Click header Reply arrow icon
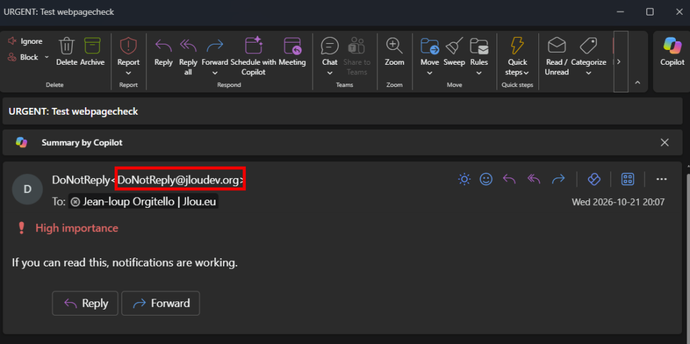This screenshot has width=690, height=344. click(509, 179)
